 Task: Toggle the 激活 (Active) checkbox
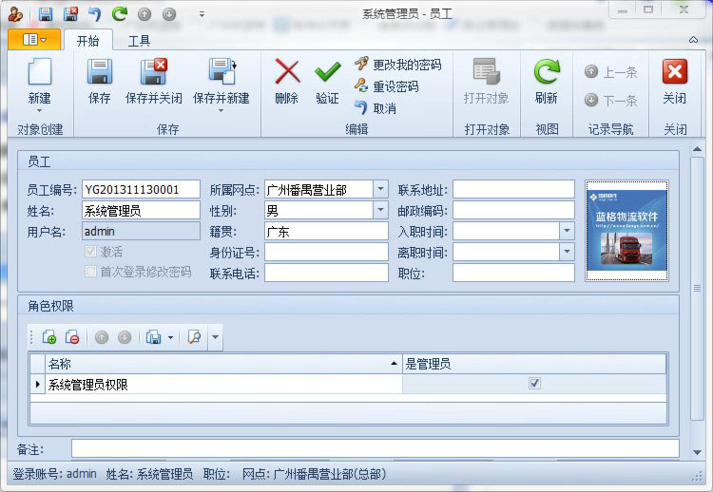(91, 252)
